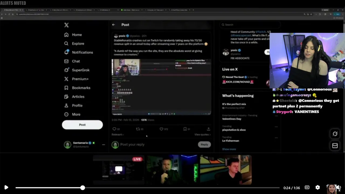Open Valentines Day trending topic
This screenshot has height=194, width=345.
(x=232, y=119)
